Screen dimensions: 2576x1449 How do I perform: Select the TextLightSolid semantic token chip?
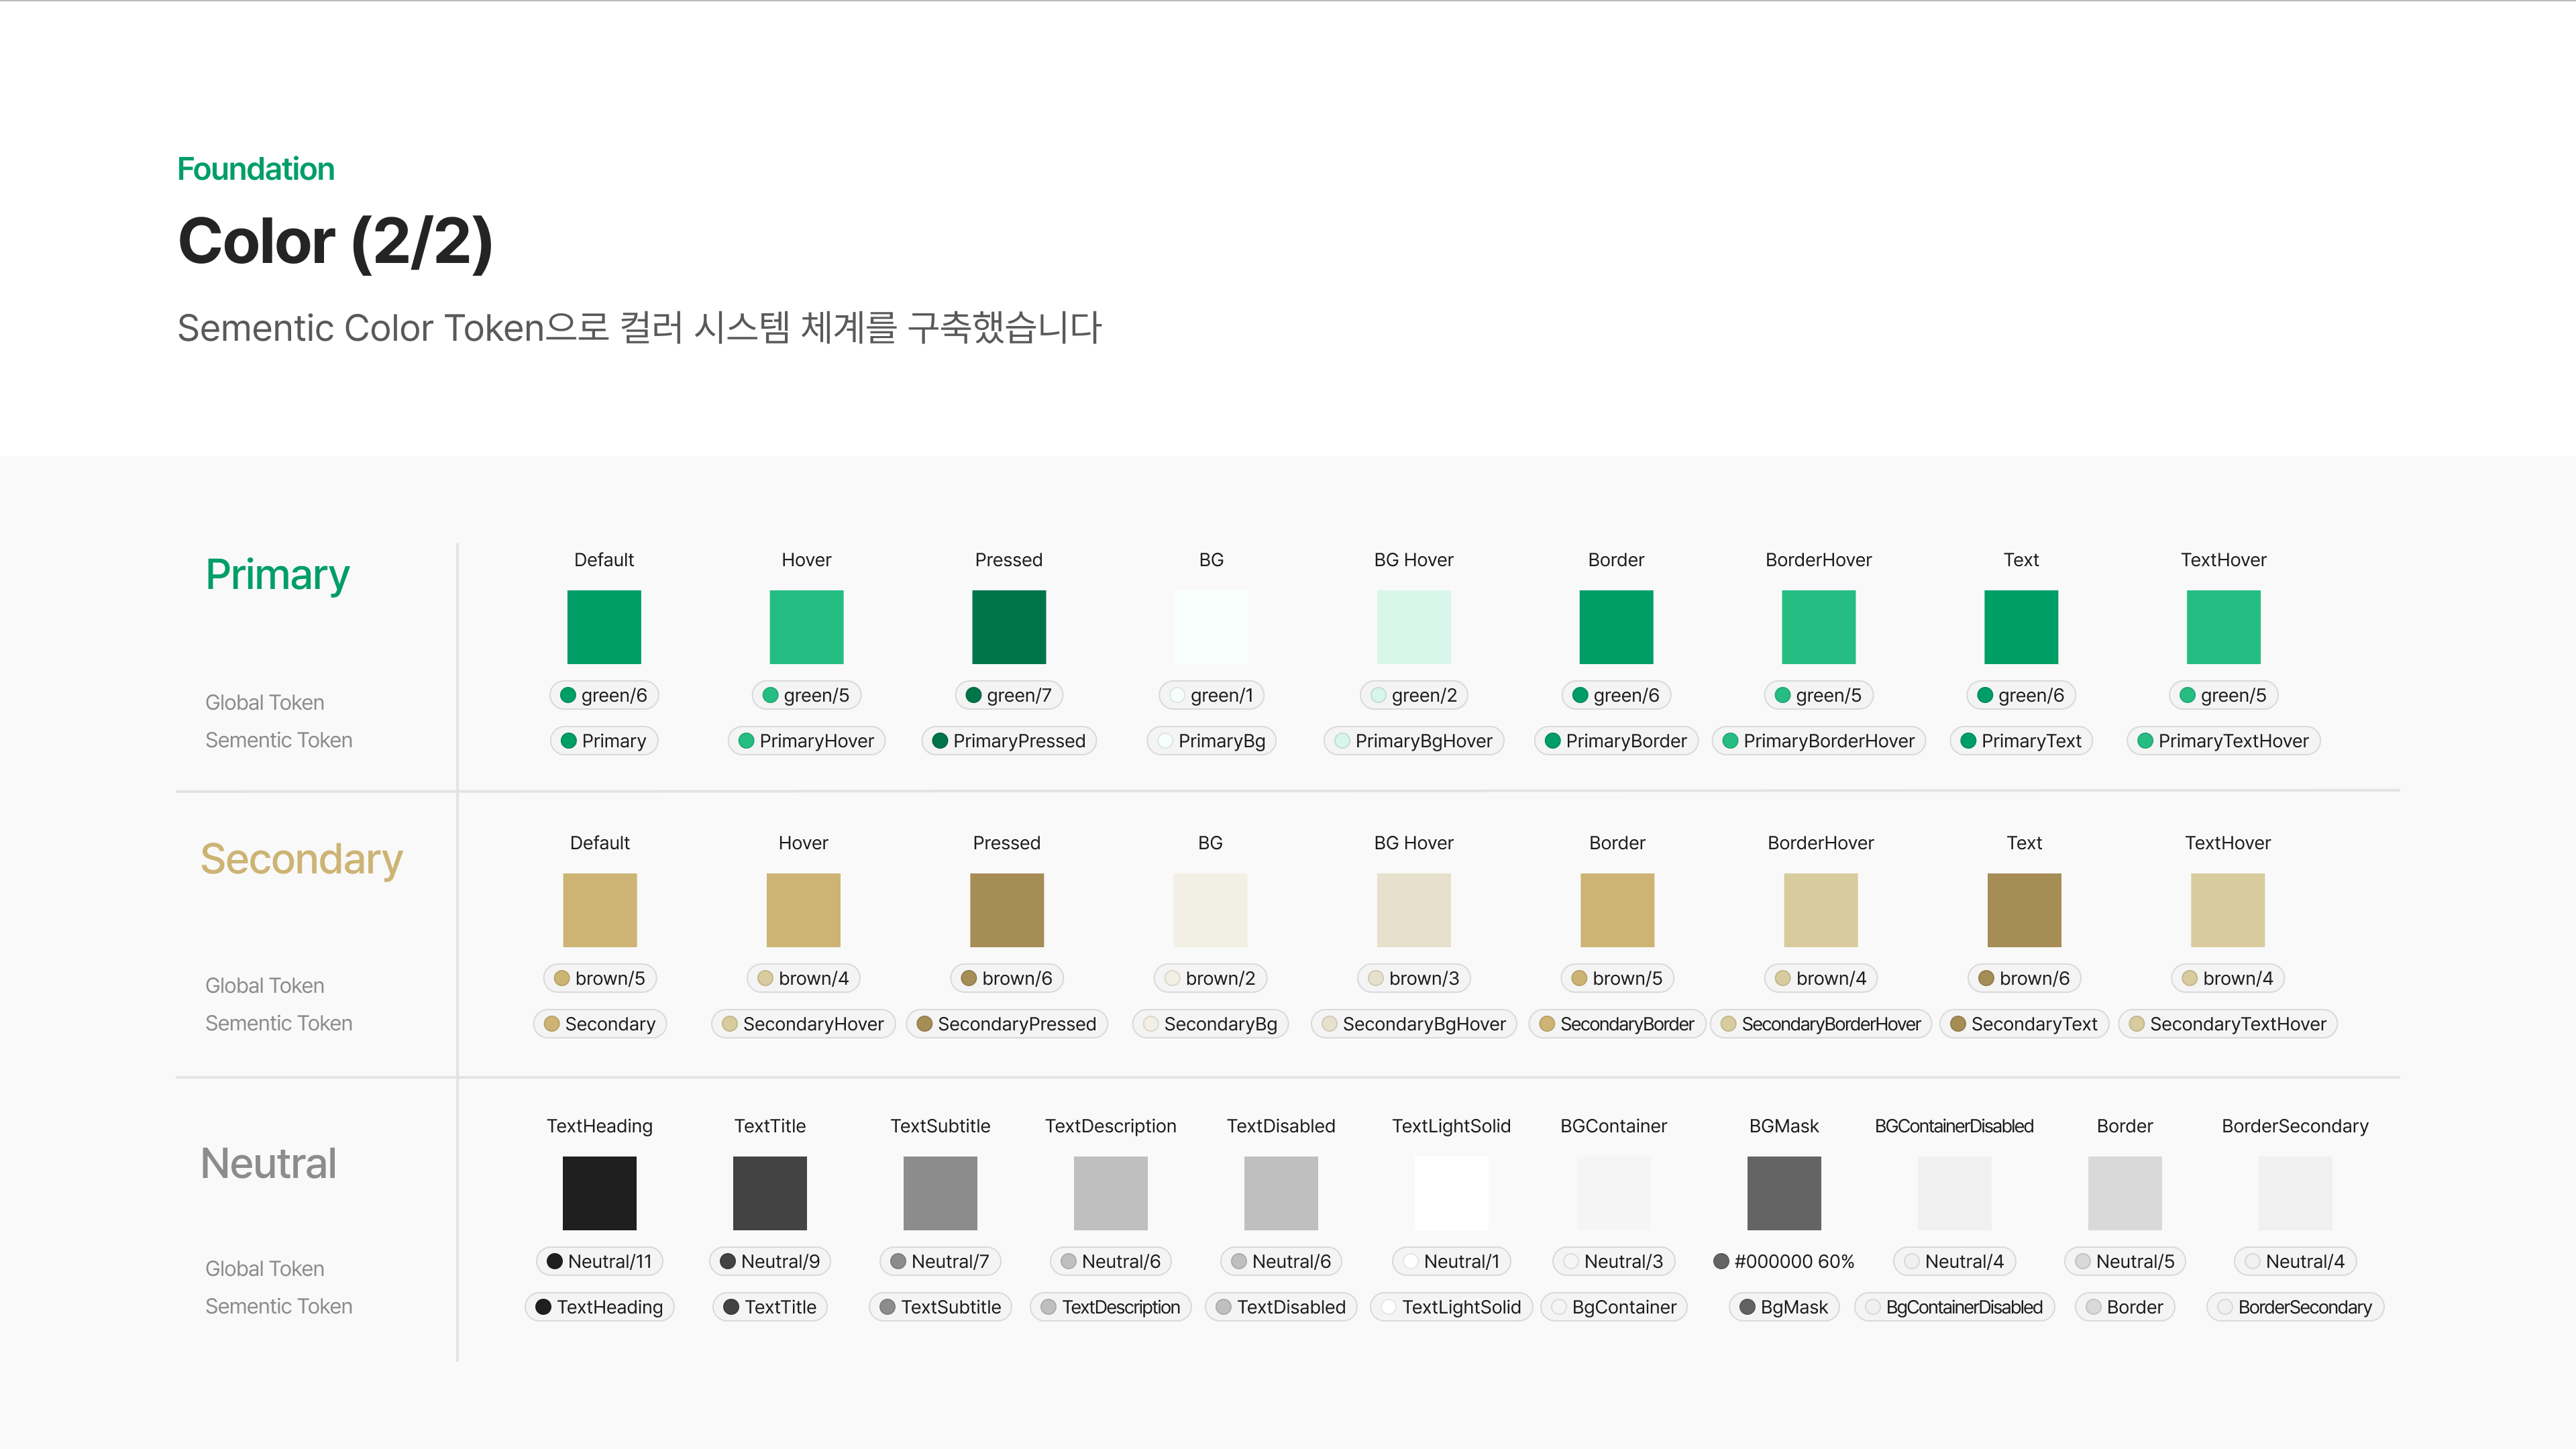pyautogui.click(x=1451, y=1306)
